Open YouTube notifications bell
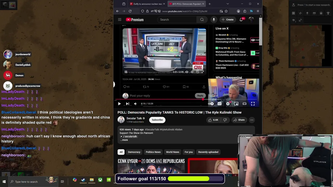The image size is (333, 187). [241, 19]
